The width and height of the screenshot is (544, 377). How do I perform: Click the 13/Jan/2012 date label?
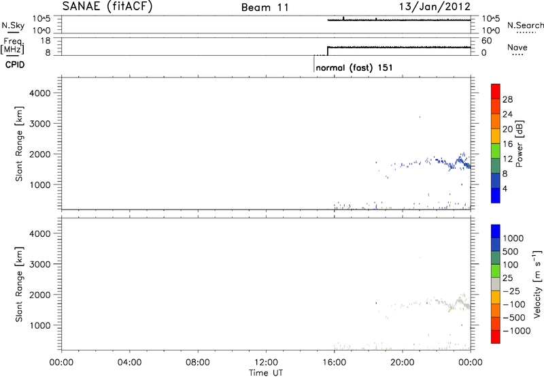coord(435,7)
